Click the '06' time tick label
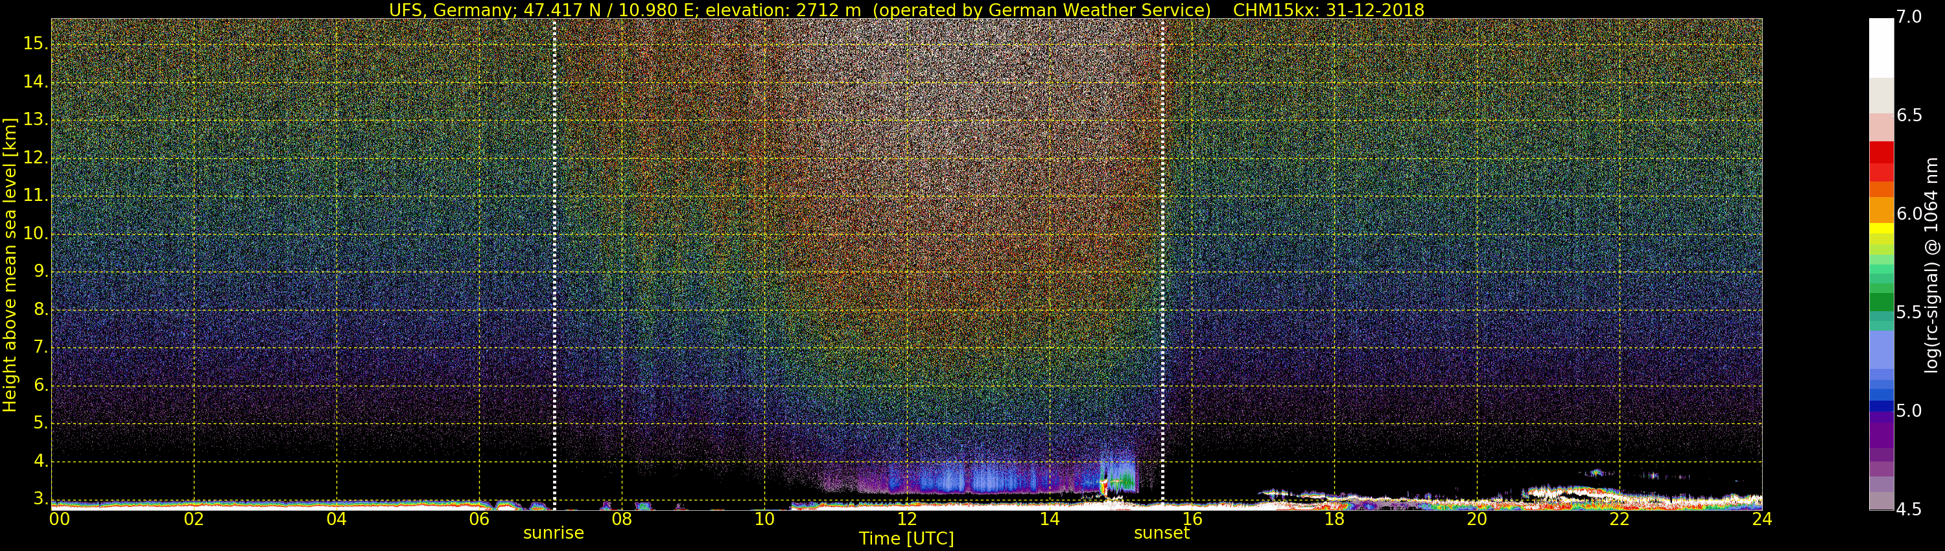This screenshot has width=1945, height=551. point(480,519)
